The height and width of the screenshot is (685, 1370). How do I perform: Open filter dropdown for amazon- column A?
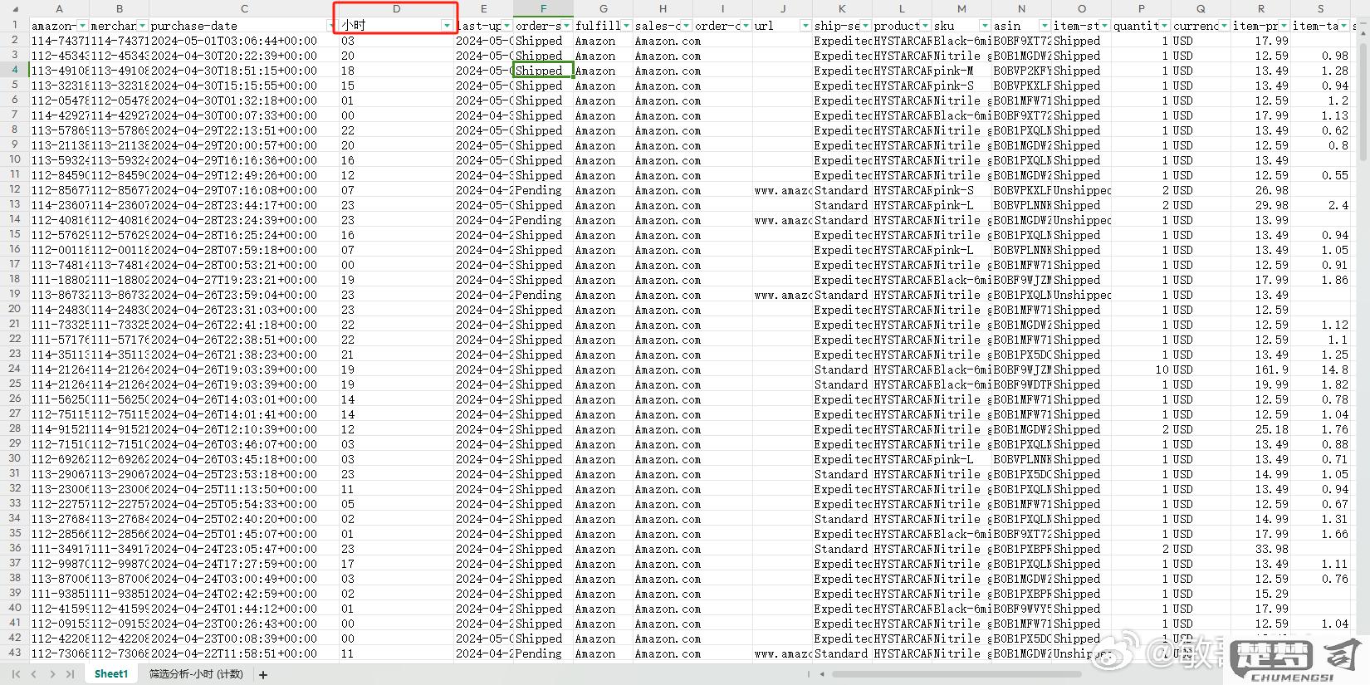82,26
